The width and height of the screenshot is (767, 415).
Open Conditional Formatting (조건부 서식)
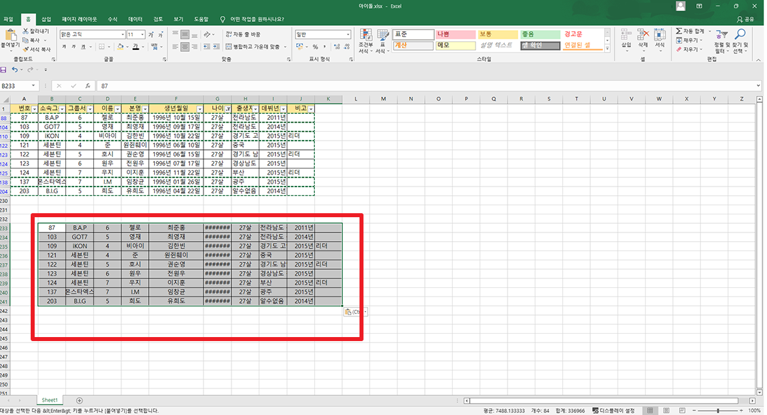365,41
